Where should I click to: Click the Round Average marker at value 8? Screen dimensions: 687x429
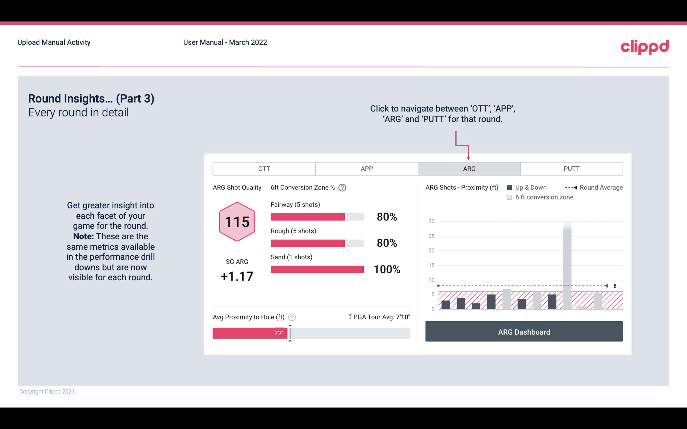606,286
